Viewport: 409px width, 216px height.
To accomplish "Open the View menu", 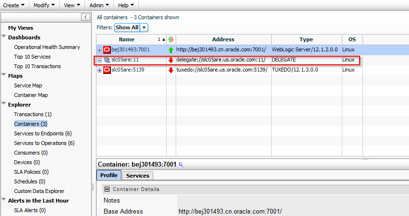I will click(72, 5).
